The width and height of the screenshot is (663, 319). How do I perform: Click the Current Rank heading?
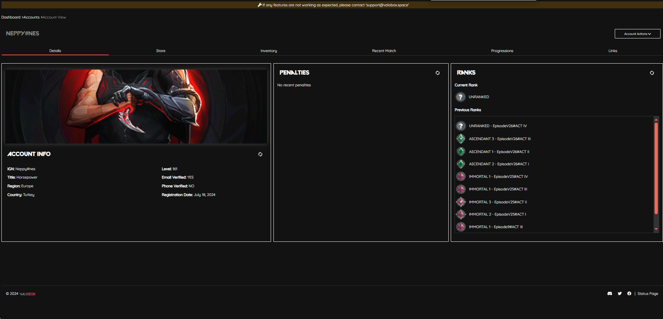pos(466,85)
